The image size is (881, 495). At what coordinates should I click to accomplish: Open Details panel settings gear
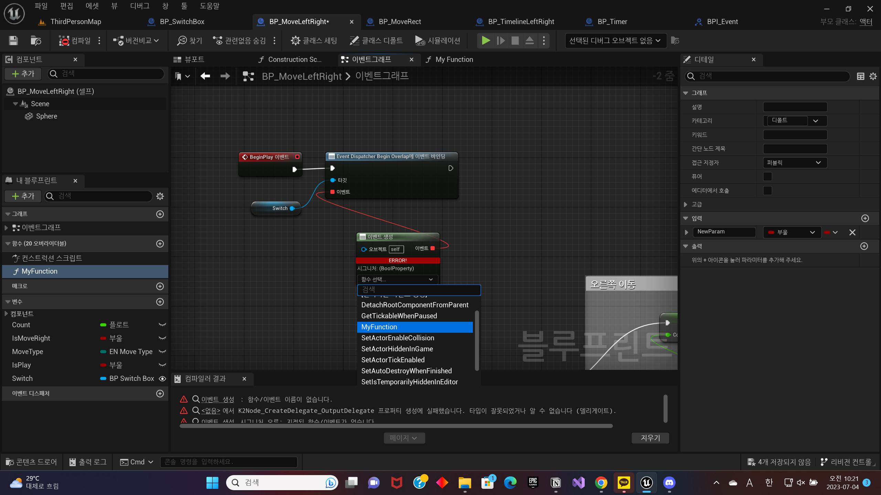[873, 76]
